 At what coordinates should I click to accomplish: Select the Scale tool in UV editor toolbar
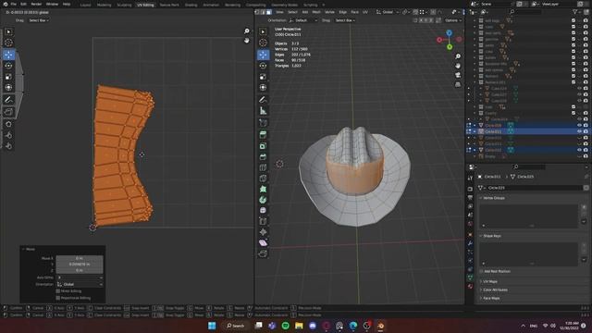8,77
